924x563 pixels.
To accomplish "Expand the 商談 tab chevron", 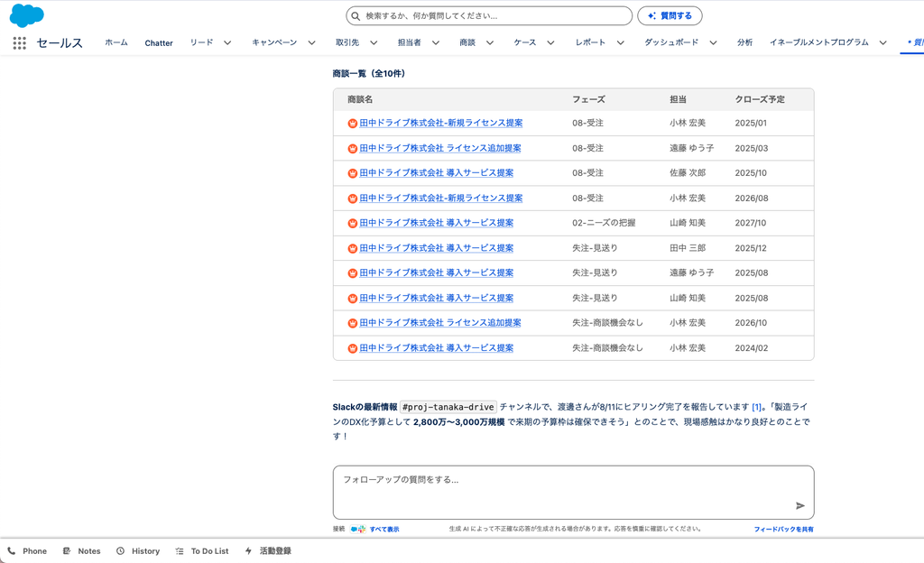I will coord(490,43).
